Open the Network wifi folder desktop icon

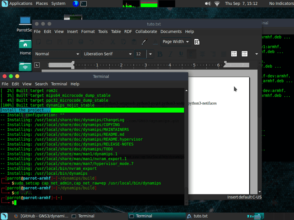point(25,66)
